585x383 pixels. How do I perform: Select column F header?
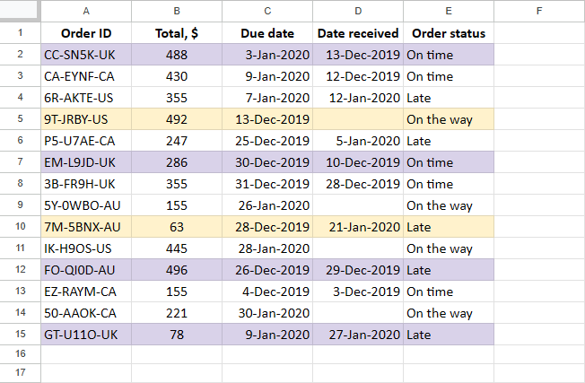[x=538, y=12]
